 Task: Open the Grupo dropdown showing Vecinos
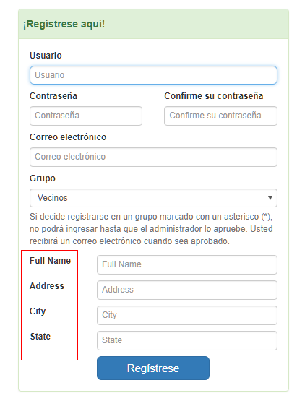click(x=153, y=198)
